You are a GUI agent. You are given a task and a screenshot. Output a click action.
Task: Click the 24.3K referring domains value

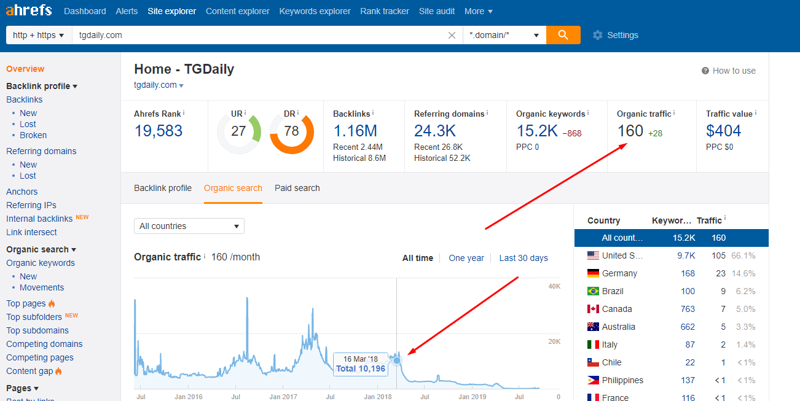click(435, 131)
